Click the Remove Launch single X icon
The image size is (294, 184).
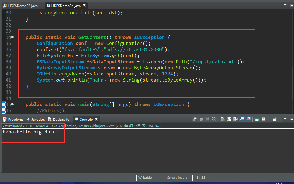pos(207,119)
